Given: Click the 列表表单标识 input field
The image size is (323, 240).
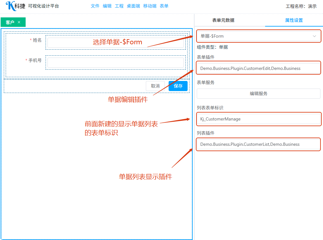Looking at the screenshot, I should 258,119.
